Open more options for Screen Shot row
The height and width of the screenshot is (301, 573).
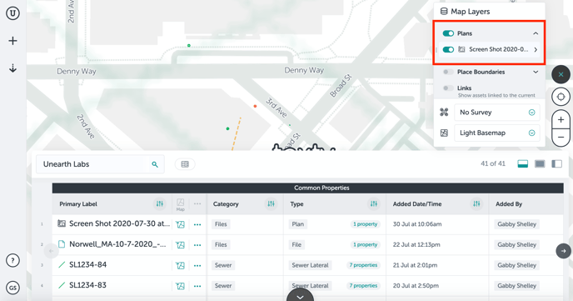197,224
